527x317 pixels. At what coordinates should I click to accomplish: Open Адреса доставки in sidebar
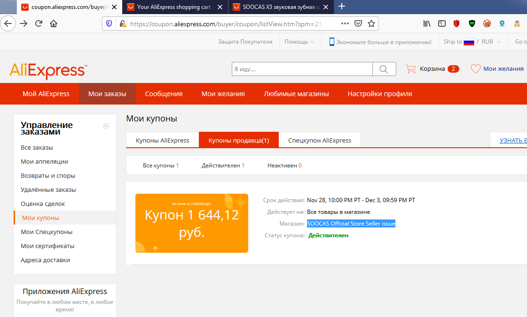(x=46, y=260)
